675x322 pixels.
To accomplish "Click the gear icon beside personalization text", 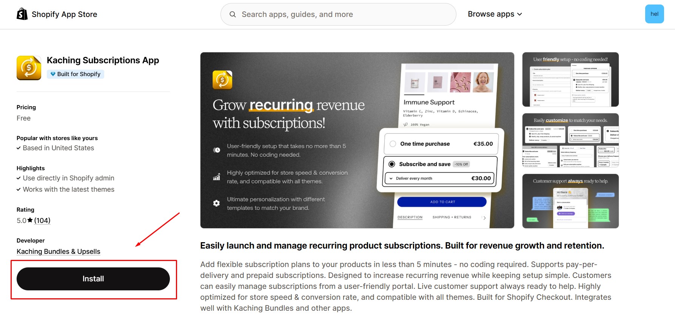I will (216, 203).
